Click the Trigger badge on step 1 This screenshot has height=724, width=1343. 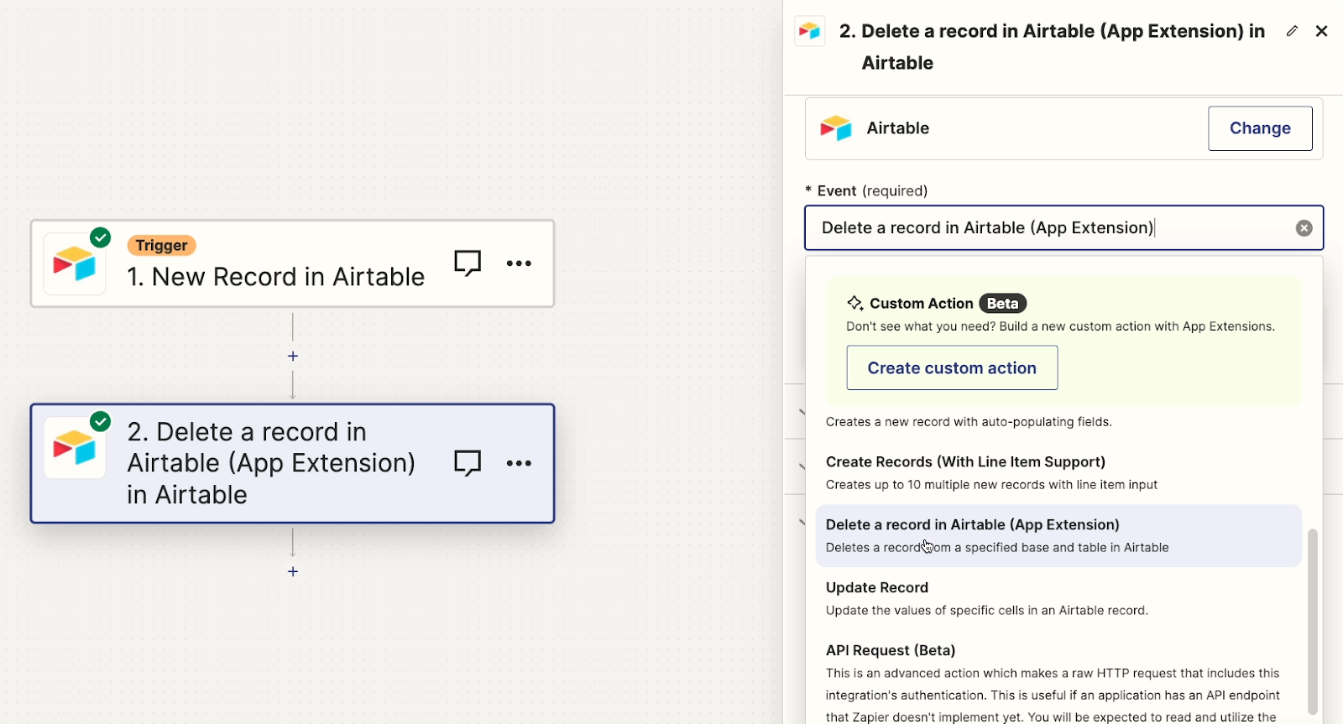[x=162, y=246]
